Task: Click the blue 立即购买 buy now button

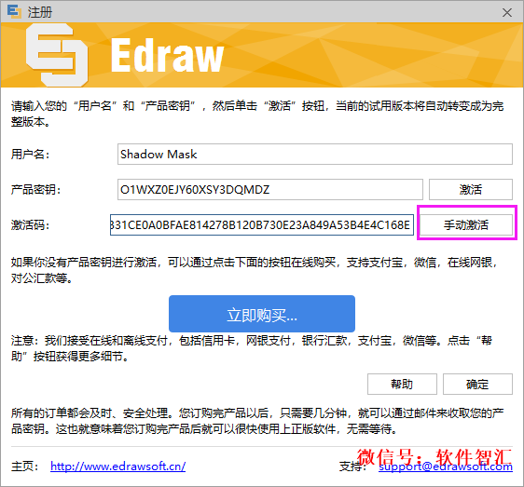Action: click(262, 314)
